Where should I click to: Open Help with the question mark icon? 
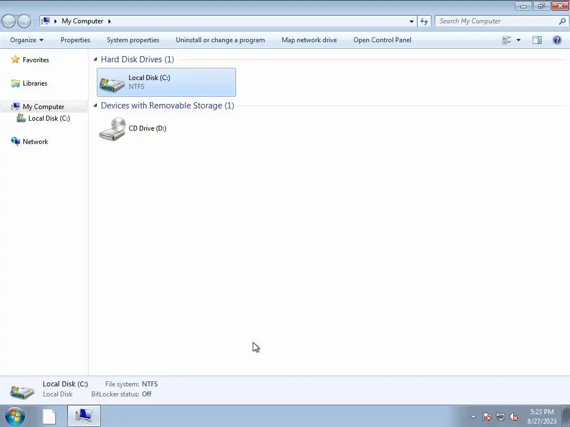[557, 40]
